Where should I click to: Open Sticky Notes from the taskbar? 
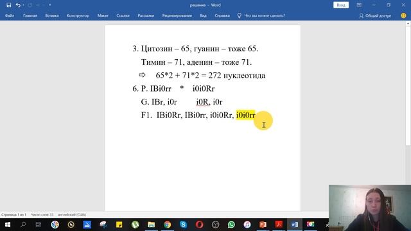coord(119,225)
